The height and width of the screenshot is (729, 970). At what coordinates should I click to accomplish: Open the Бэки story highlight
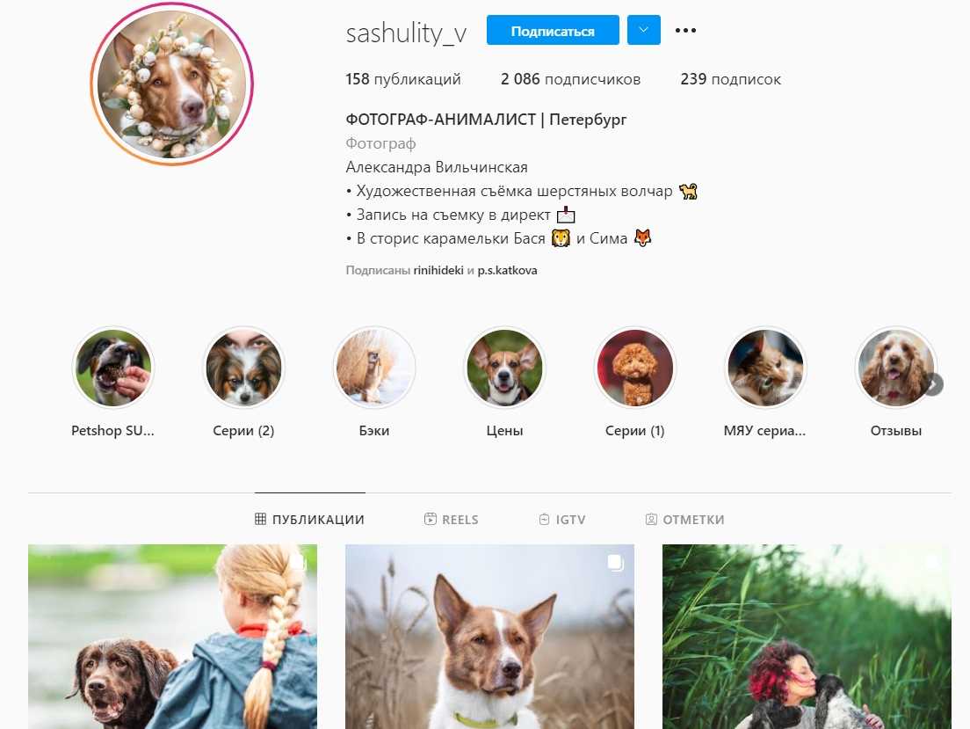click(374, 368)
